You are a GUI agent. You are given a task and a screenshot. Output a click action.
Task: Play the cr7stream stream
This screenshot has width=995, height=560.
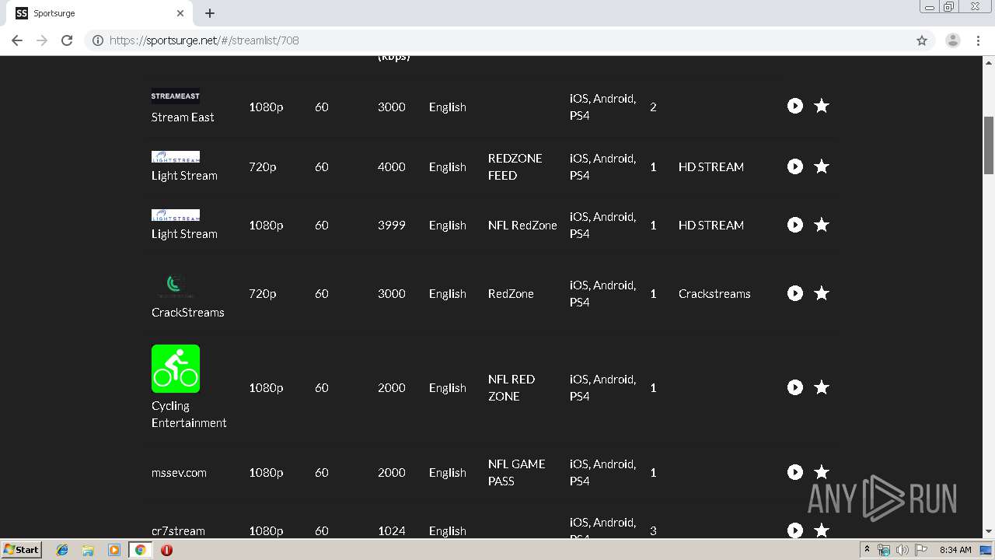point(794,530)
